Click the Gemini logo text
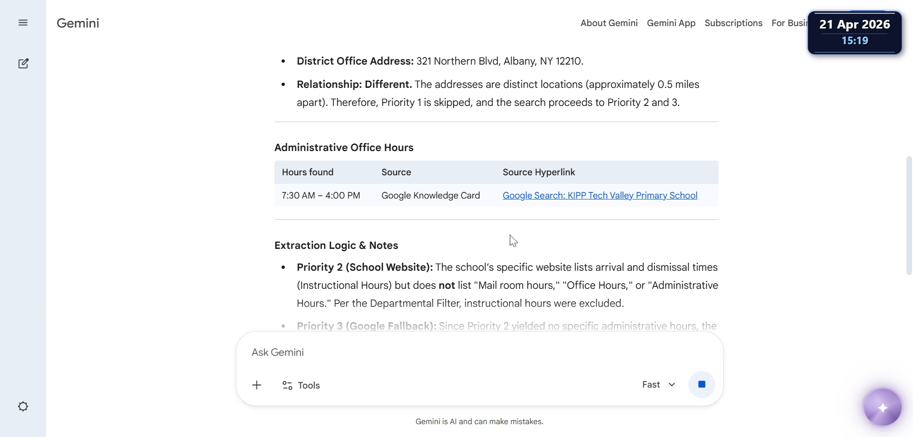This screenshot has height=437, width=913. point(78,23)
